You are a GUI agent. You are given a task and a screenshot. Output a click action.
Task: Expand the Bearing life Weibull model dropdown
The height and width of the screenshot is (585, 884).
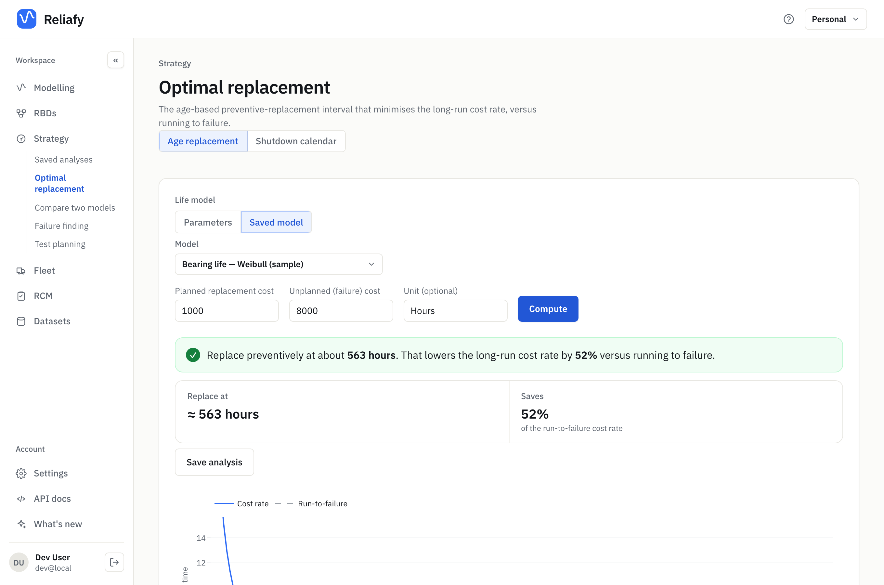point(279,264)
